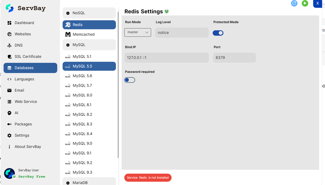Select Redis in the database list
The height and width of the screenshot is (185, 325).
coord(89,25)
